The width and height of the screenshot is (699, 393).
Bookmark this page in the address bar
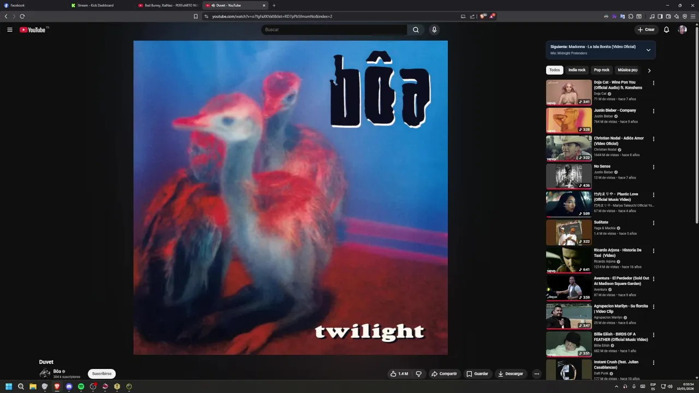(196, 16)
